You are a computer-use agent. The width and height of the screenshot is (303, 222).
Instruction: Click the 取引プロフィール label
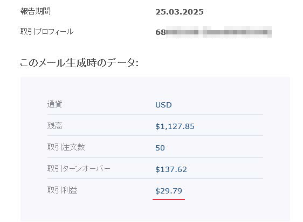47,32
